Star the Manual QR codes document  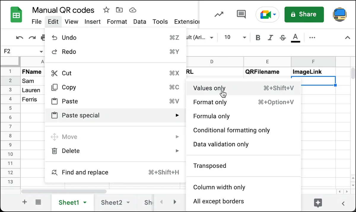106,10
